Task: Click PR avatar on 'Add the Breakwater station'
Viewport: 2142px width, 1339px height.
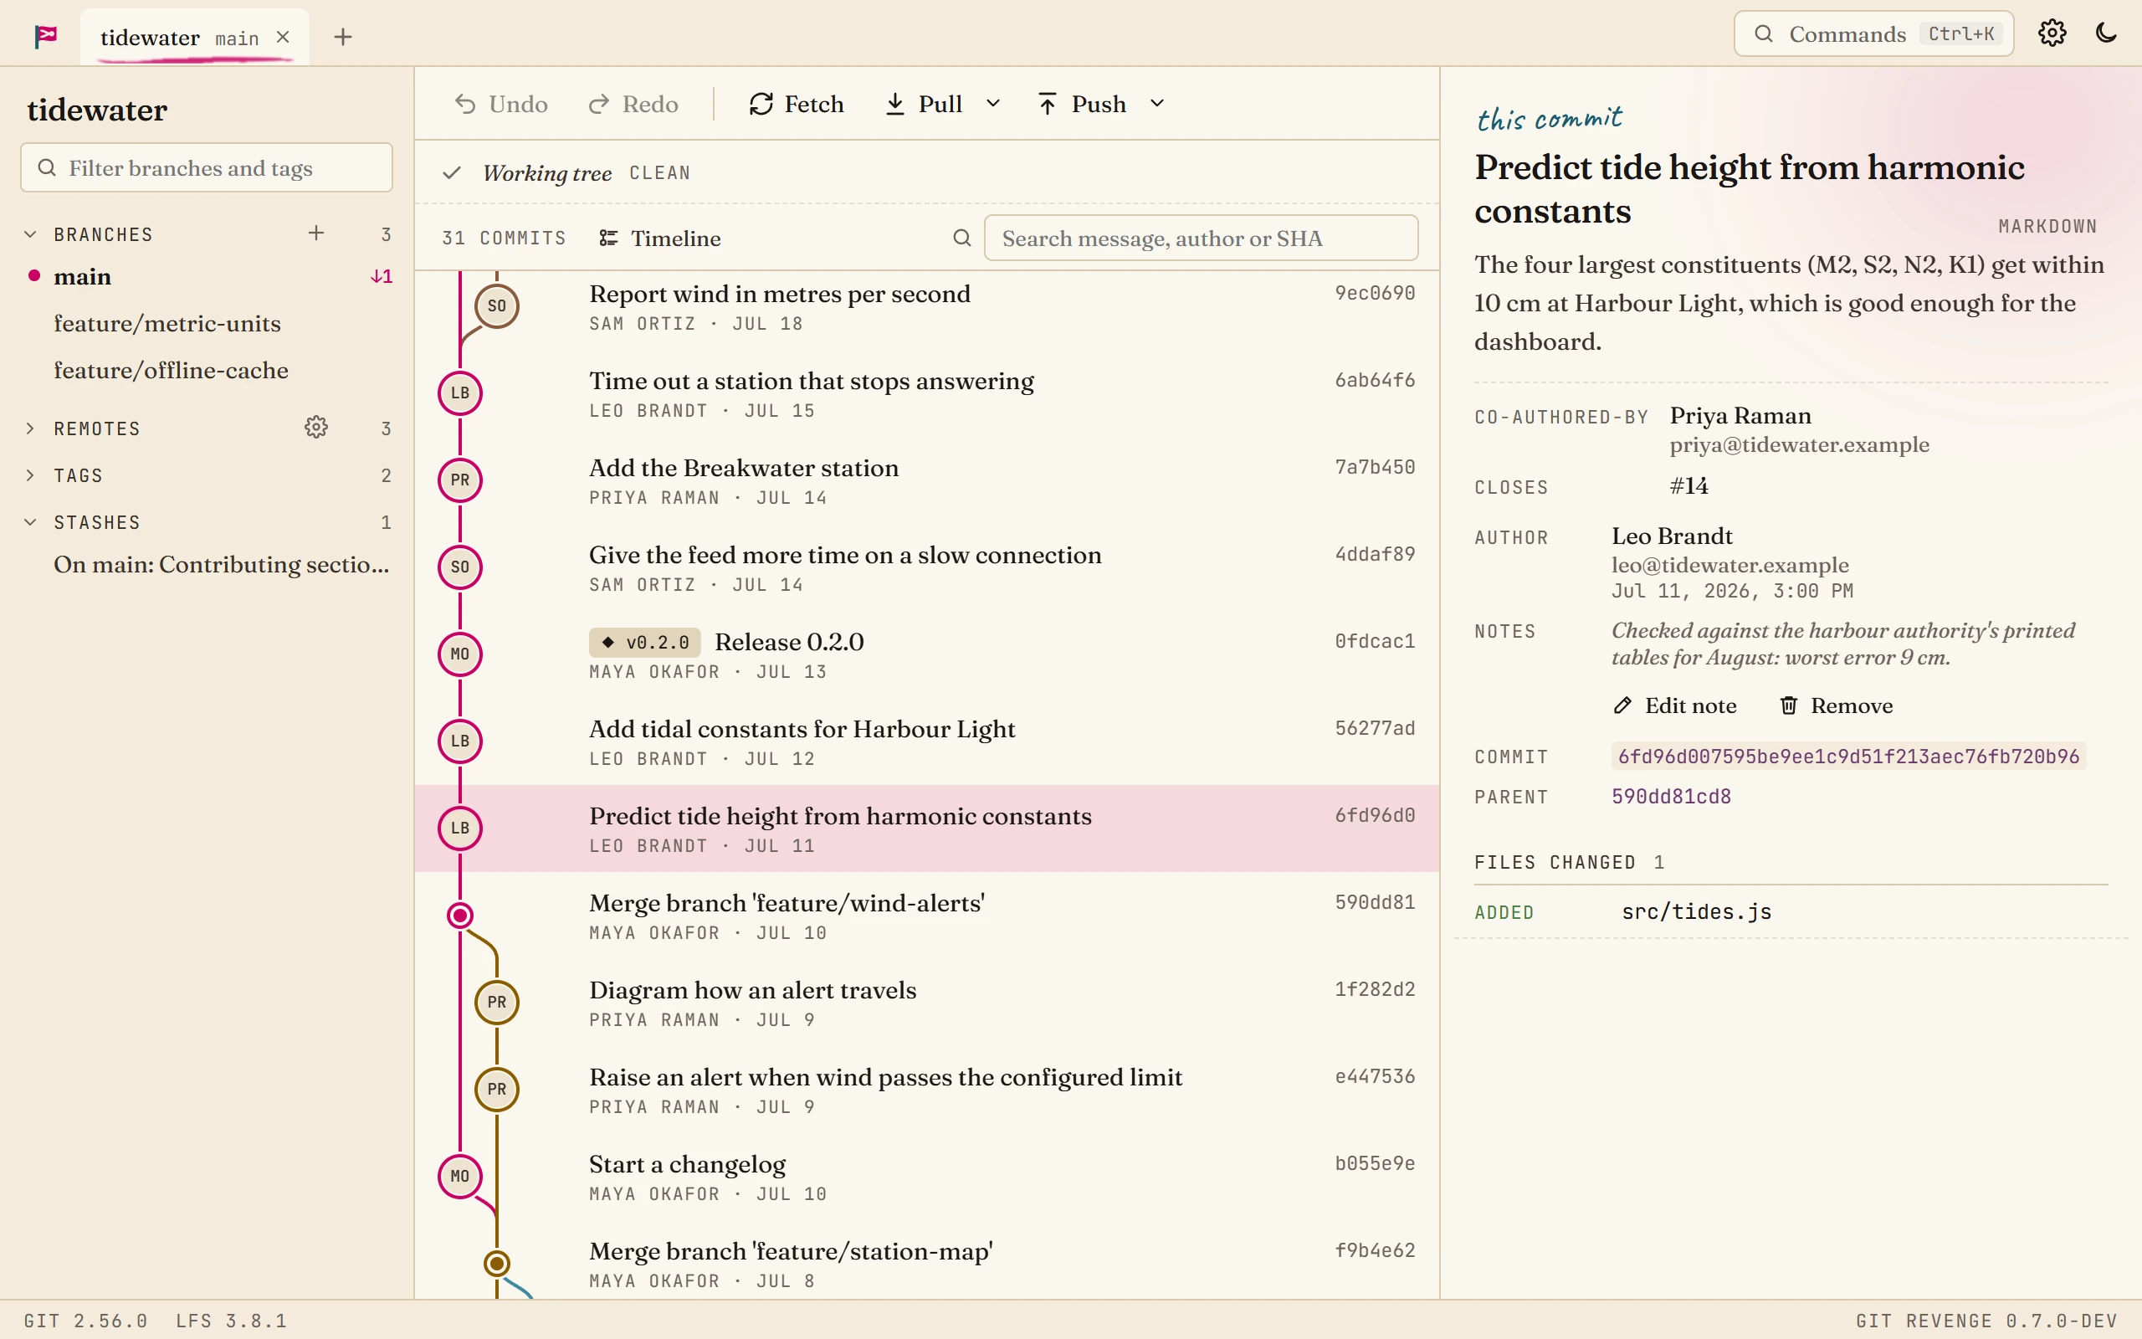Action: click(x=460, y=480)
